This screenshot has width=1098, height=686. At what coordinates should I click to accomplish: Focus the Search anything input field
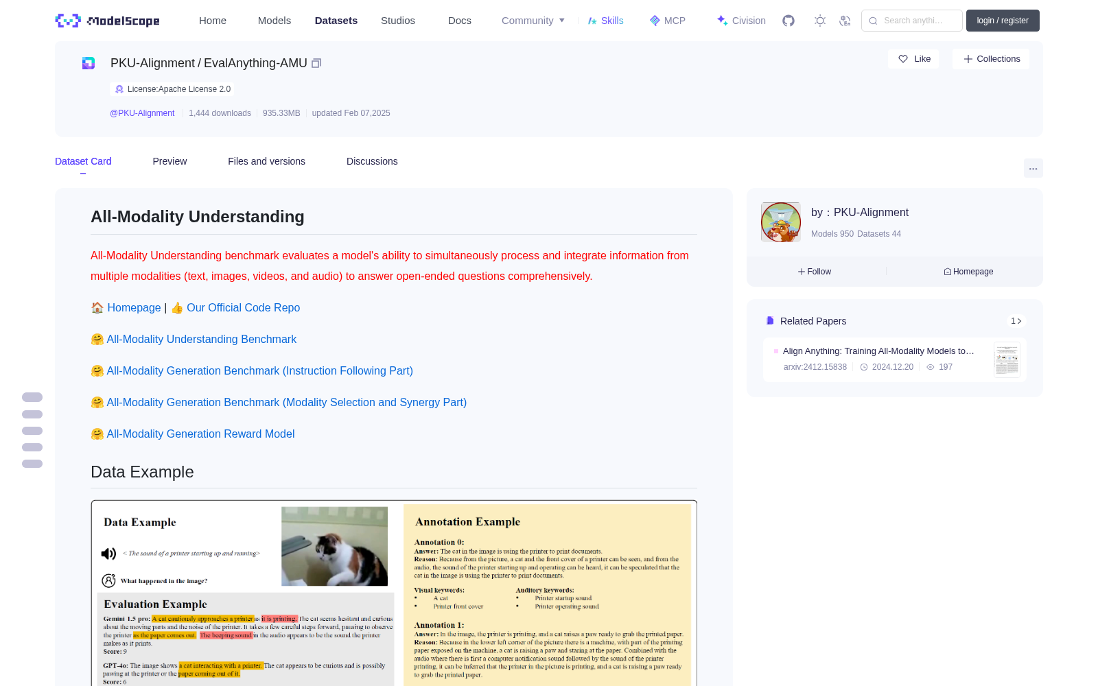912,21
